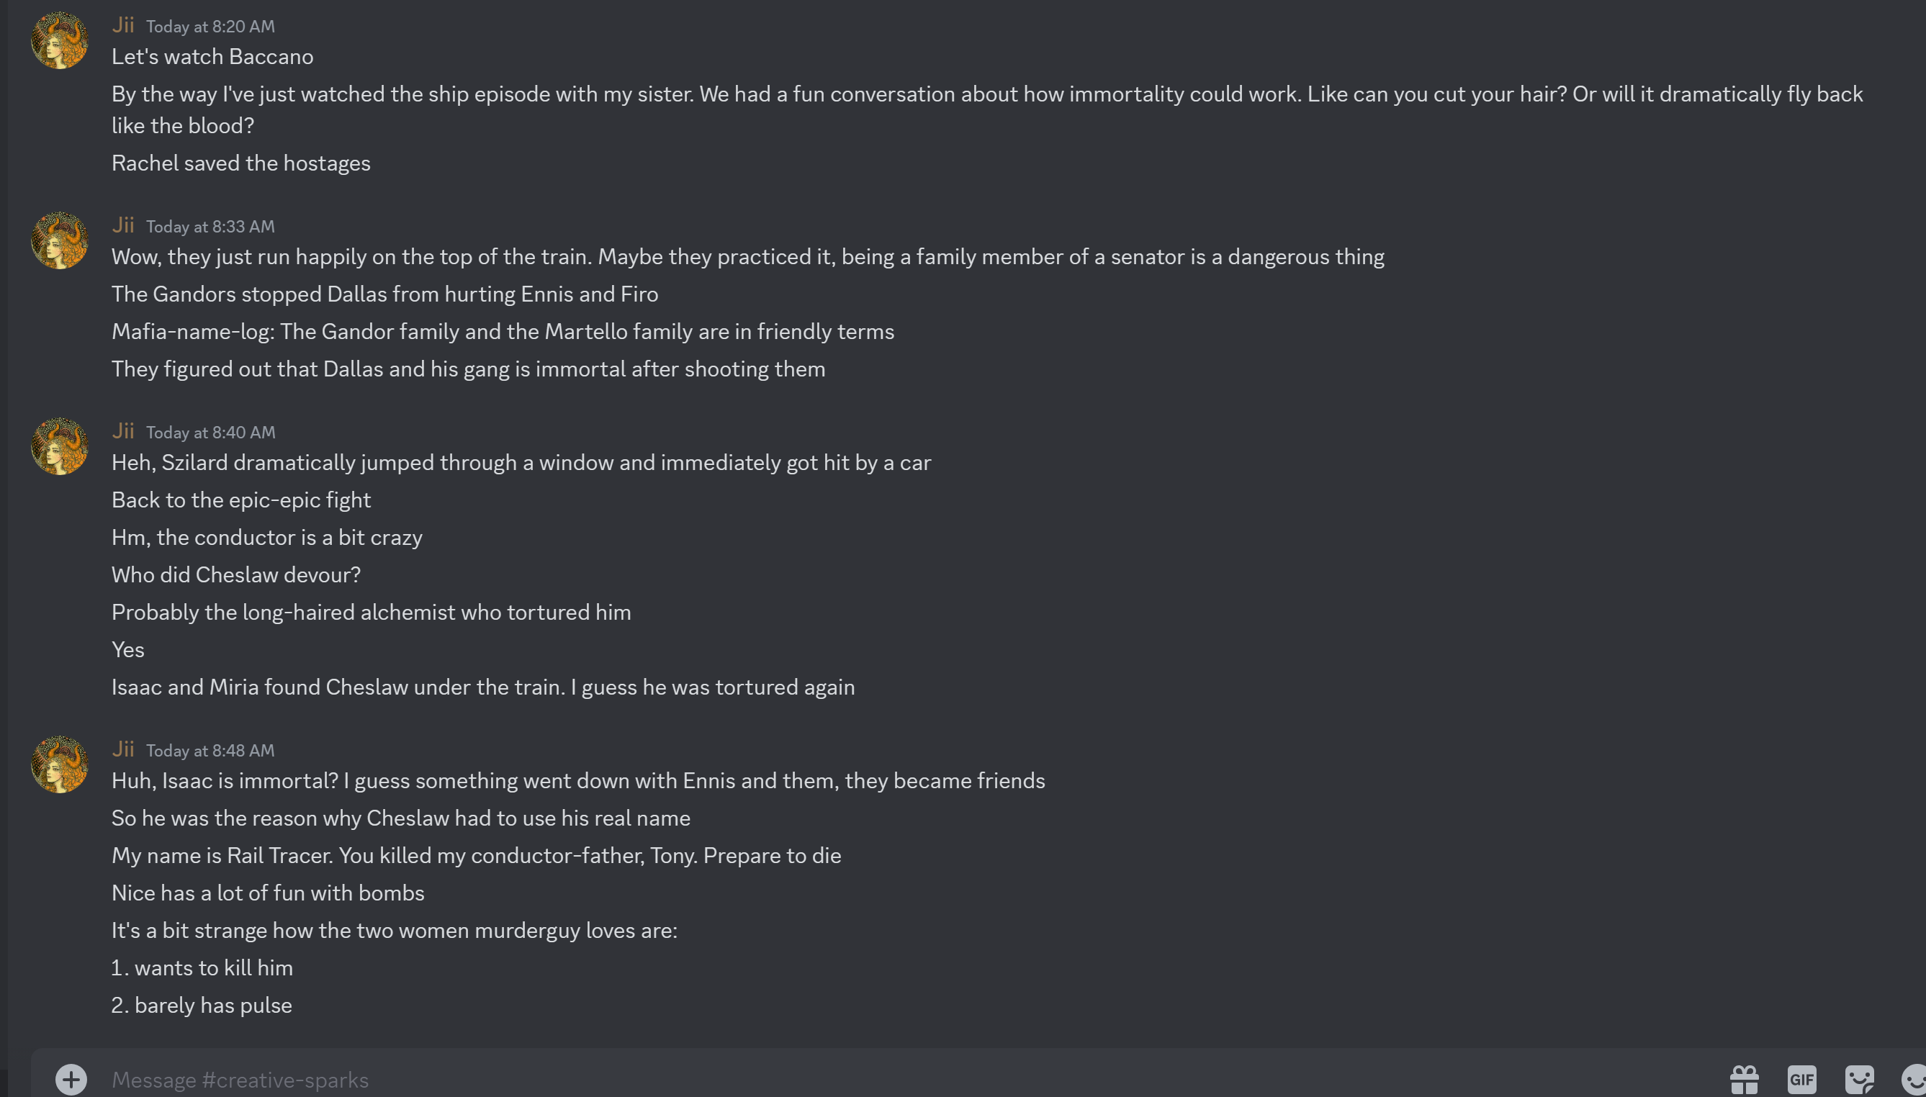Click Jii's avatar on the 8:33 AM message

pos(60,241)
